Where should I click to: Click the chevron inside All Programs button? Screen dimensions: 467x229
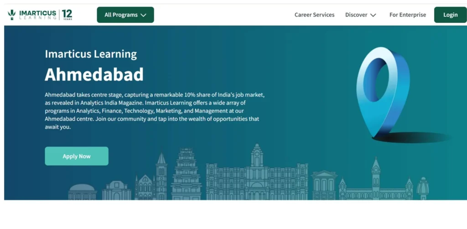(144, 15)
